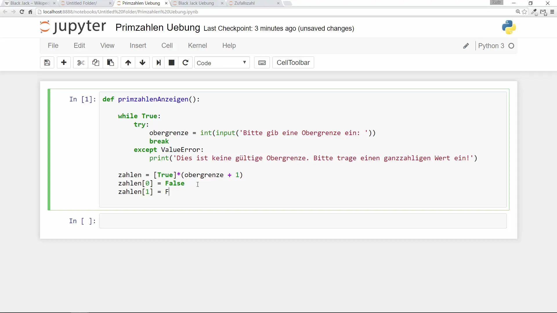This screenshot has height=313, width=557.
Task: Switch to Black Jack – Wikipedia tab
Action: tap(29, 3)
